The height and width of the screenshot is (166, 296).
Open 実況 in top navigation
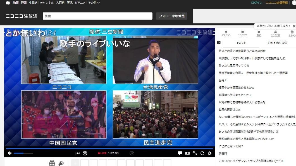70,3
